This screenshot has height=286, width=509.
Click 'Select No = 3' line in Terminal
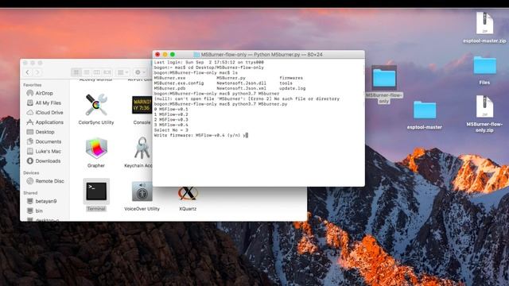coord(171,130)
